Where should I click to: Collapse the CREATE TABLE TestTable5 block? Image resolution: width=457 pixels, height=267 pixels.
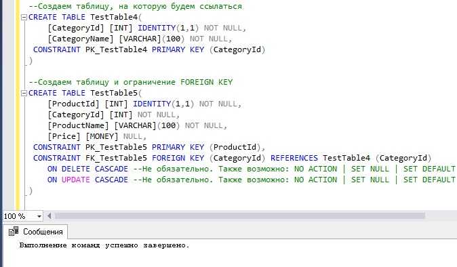tap(24, 94)
